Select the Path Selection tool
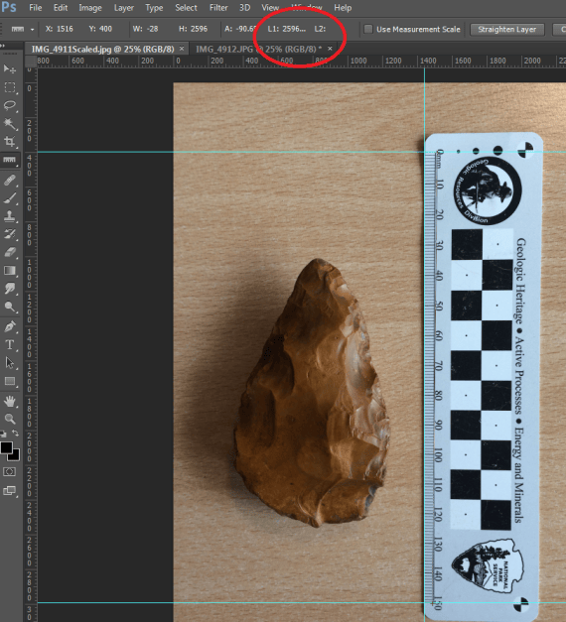566x622 pixels. 10,363
